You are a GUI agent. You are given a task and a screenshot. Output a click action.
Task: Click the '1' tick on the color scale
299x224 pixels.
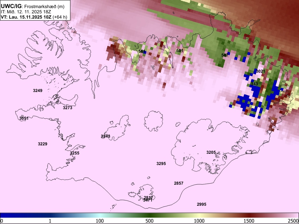coord(50,221)
